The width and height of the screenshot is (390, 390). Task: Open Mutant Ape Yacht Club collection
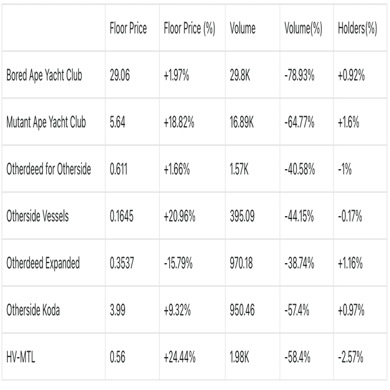(46, 123)
